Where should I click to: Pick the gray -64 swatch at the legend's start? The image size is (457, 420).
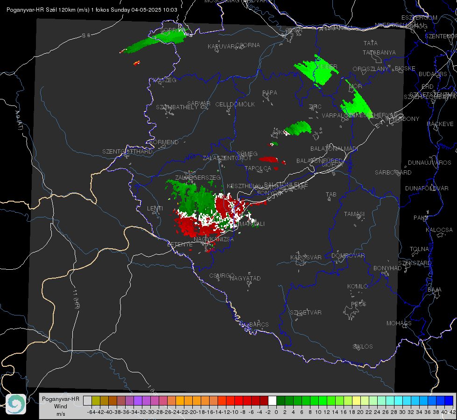[x=87, y=401]
